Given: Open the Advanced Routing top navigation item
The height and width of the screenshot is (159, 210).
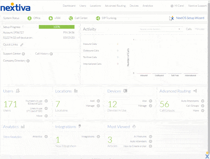Looking at the screenshot, I should (x=115, y=6).
